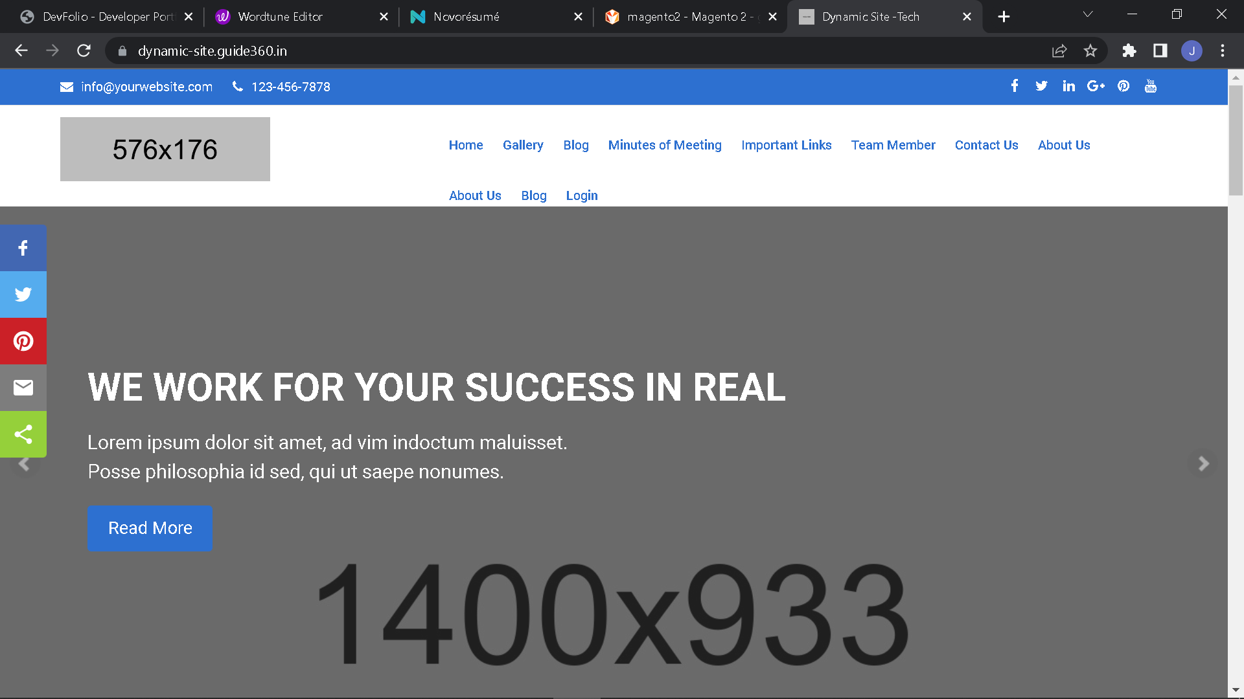Click the Read More button
Image resolution: width=1244 pixels, height=699 pixels.
[x=150, y=528]
